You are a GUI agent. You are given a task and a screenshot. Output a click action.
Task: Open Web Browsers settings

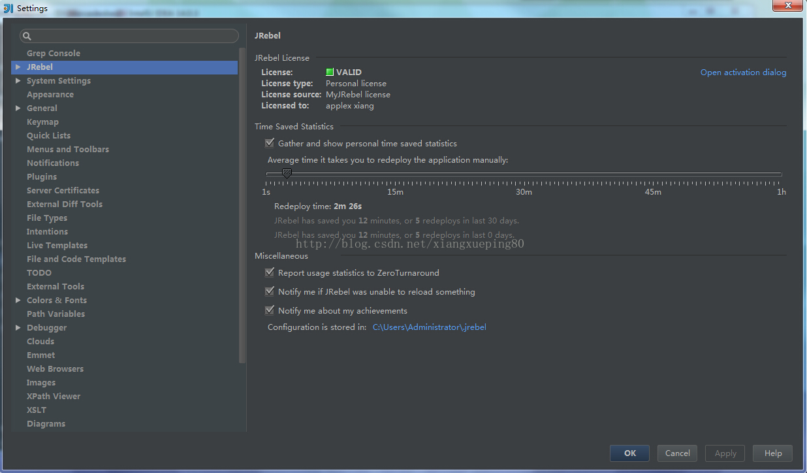coord(55,369)
